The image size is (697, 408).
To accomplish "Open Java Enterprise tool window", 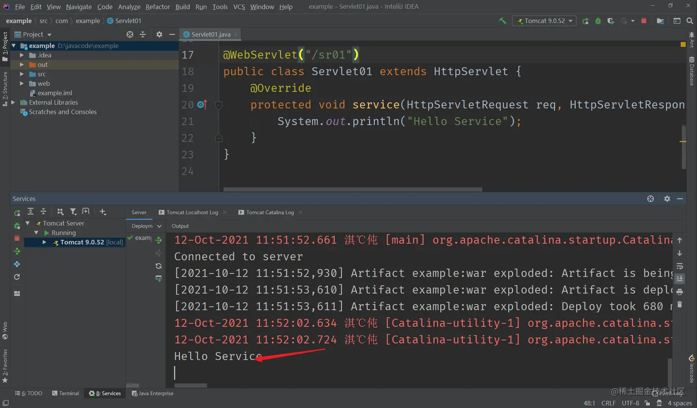I will 153,393.
